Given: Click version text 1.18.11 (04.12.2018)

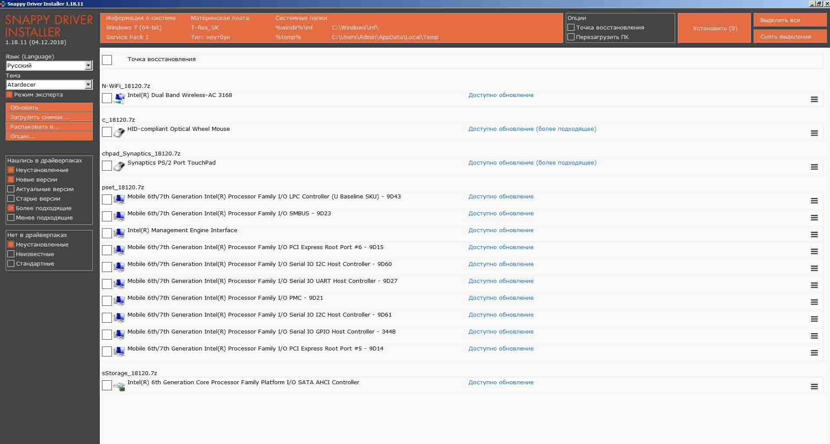Looking at the screenshot, I should 36,42.
